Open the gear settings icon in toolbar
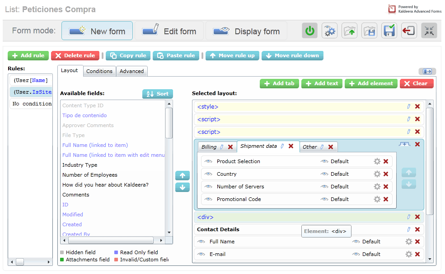This screenshot has height=274, width=445. click(329, 31)
